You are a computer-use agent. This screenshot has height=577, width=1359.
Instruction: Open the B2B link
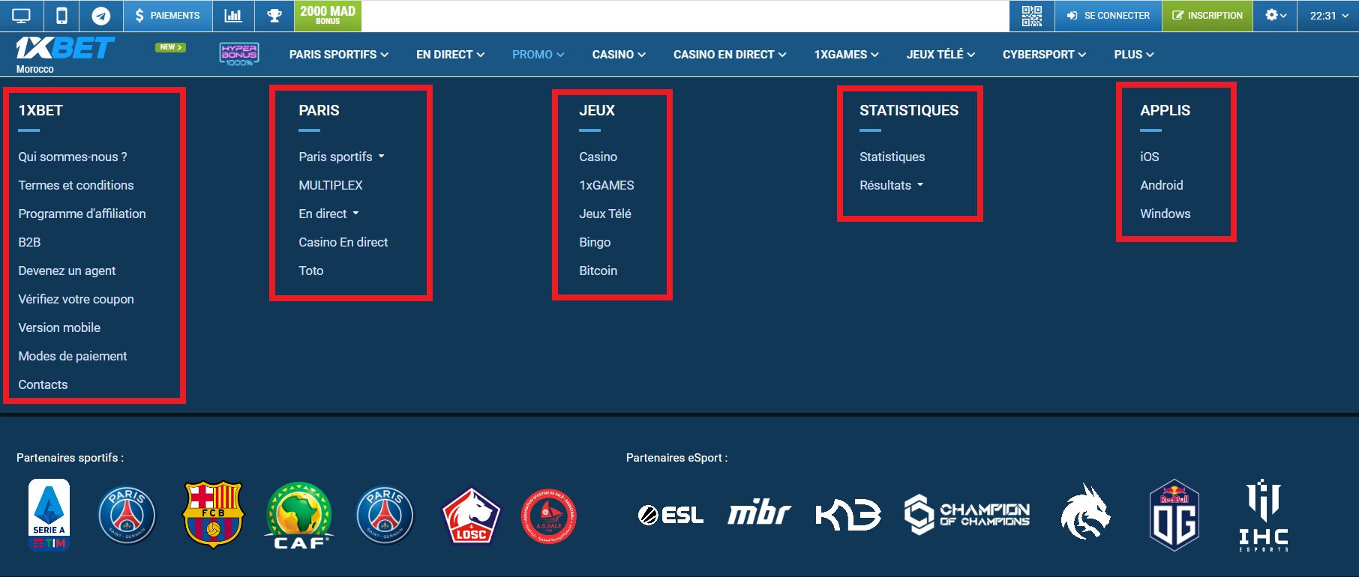point(29,242)
